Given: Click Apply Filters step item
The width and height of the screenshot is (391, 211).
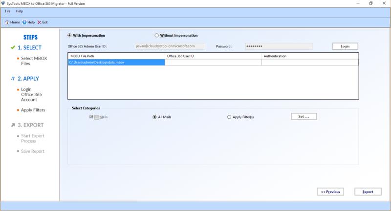Looking at the screenshot, I should [x=33, y=110].
